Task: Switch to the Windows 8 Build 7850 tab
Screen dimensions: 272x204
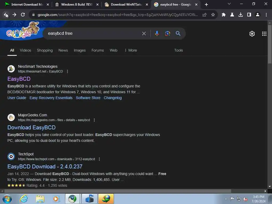Action: 76,5
